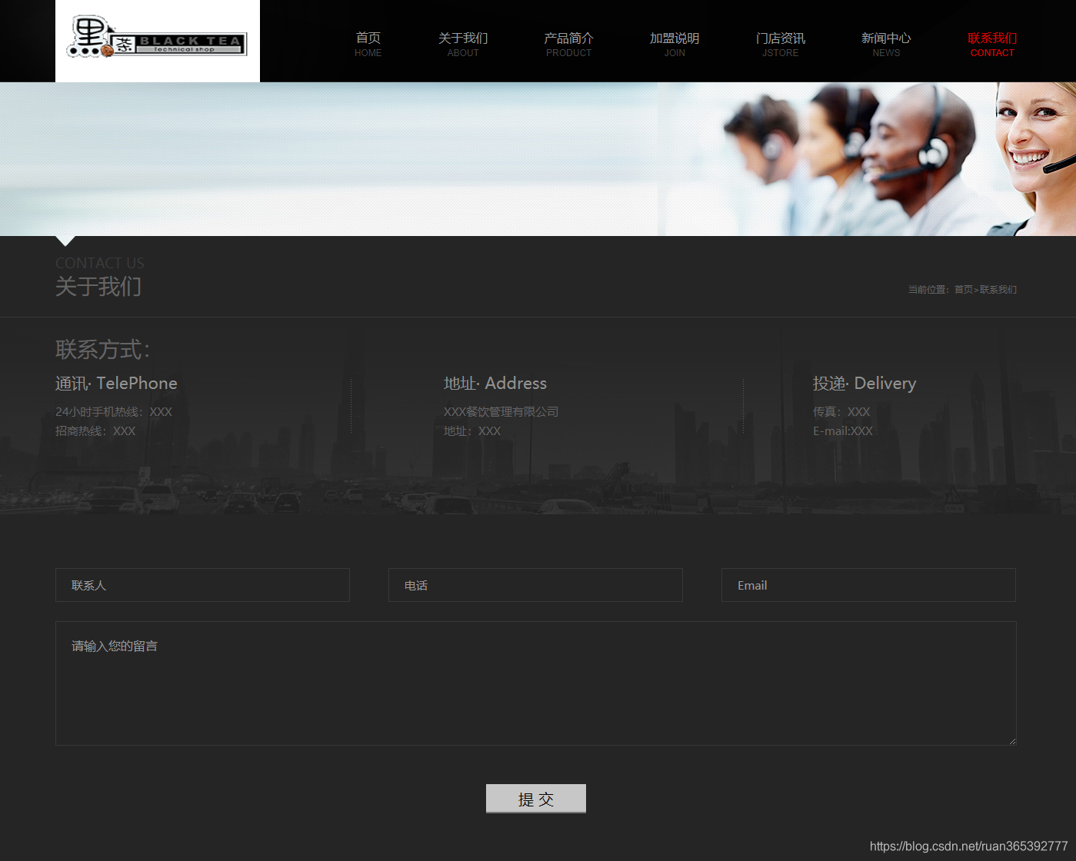
Task: Click the large 关于我们 page title
Action: coord(98,287)
